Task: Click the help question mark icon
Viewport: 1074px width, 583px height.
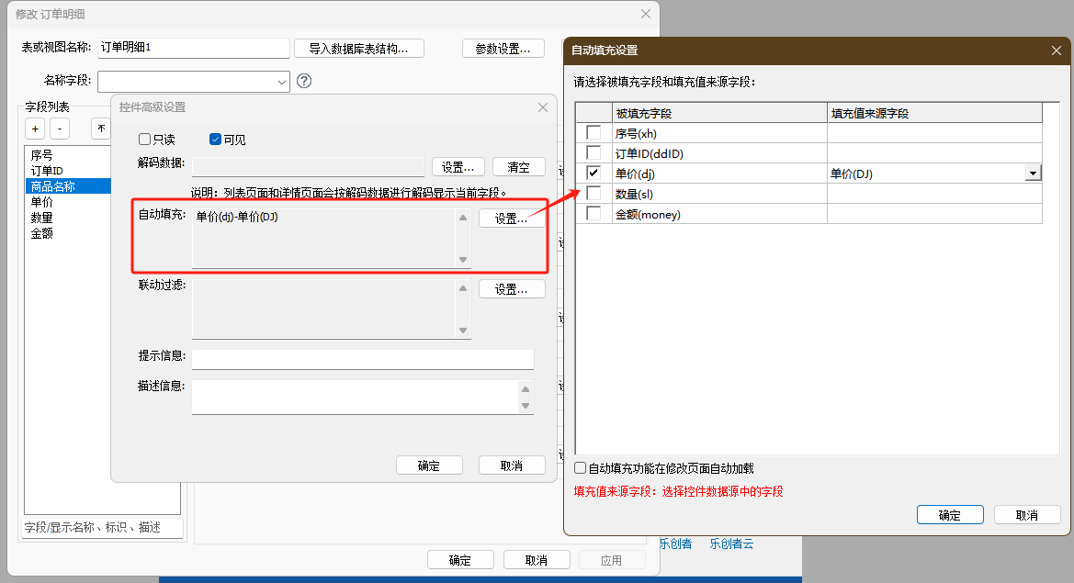Action: pos(304,81)
